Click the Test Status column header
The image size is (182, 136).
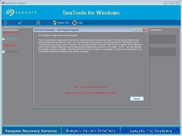point(156,30)
